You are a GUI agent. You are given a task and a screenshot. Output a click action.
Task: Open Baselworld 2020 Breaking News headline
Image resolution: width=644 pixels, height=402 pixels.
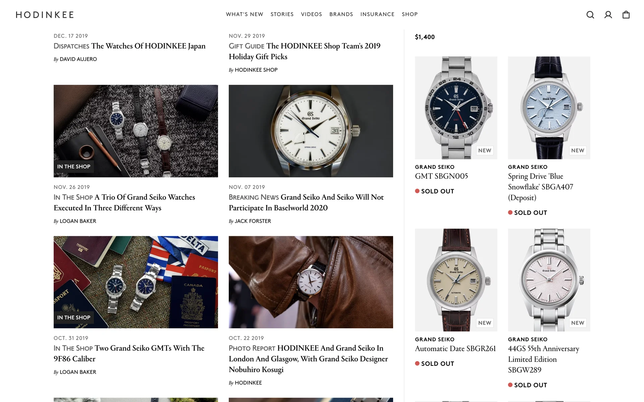306,202
